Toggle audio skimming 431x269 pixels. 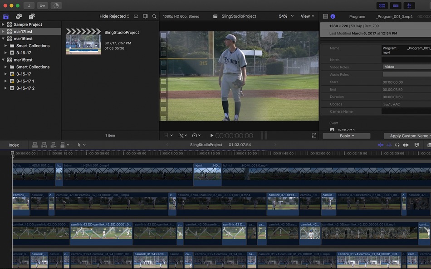point(389,145)
